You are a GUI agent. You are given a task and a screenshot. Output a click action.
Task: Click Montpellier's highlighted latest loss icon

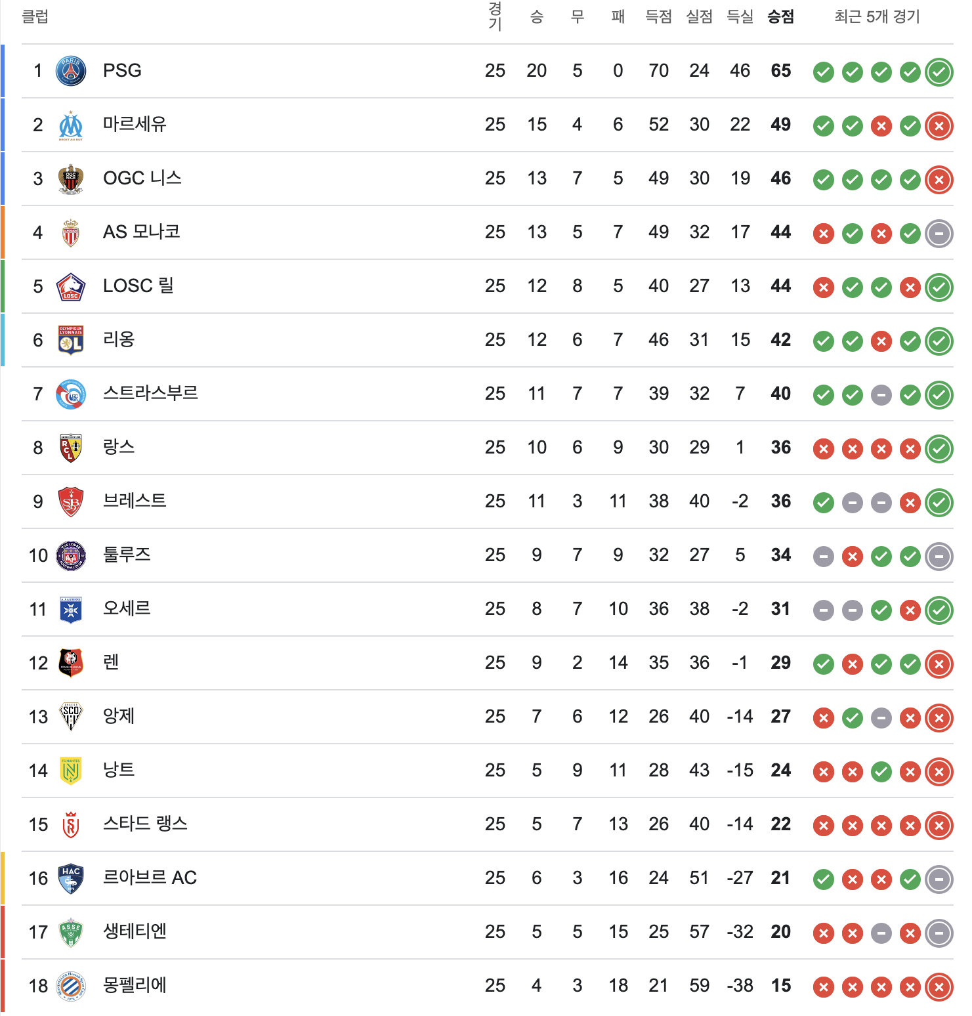[x=939, y=986]
